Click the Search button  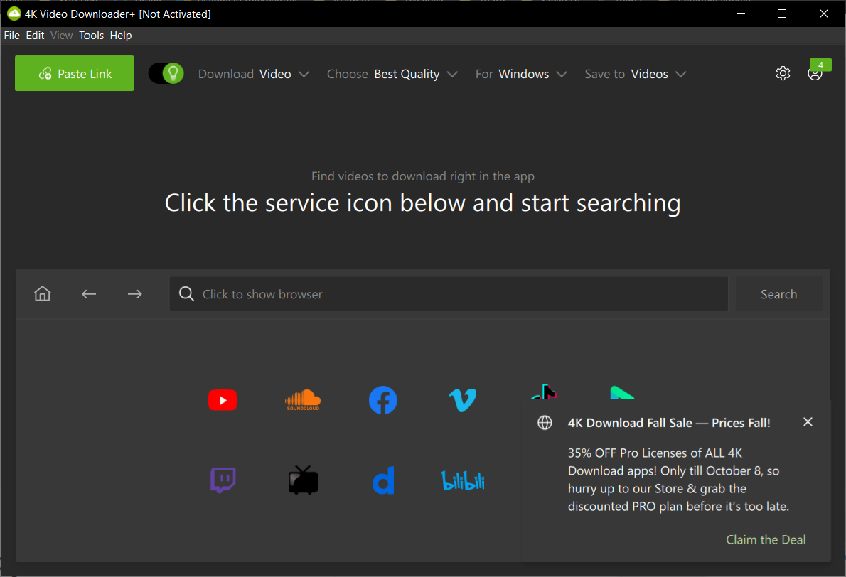click(779, 294)
